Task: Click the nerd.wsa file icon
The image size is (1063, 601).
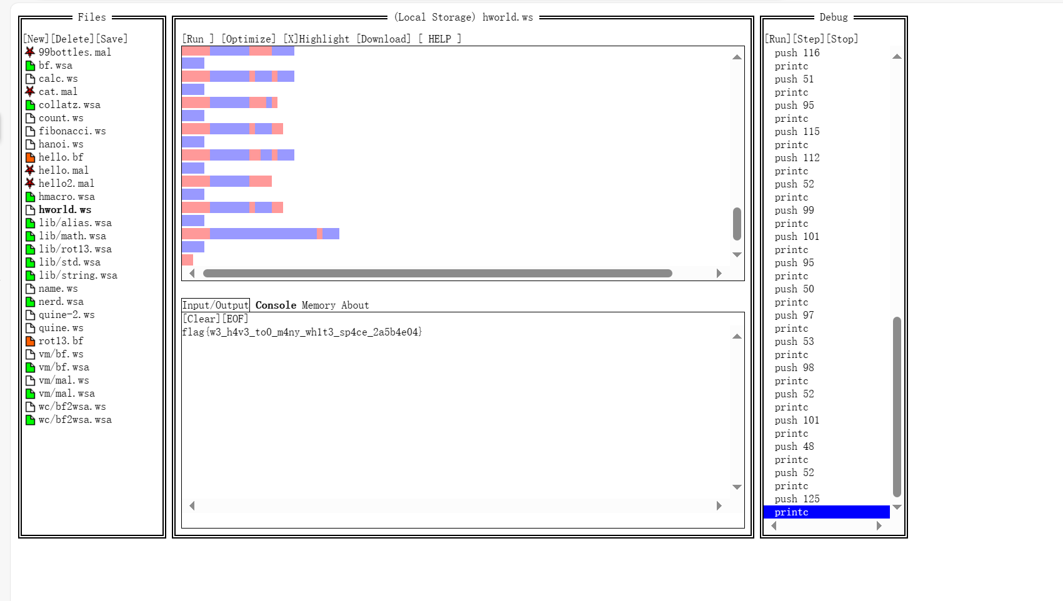Action: tap(30, 302)
